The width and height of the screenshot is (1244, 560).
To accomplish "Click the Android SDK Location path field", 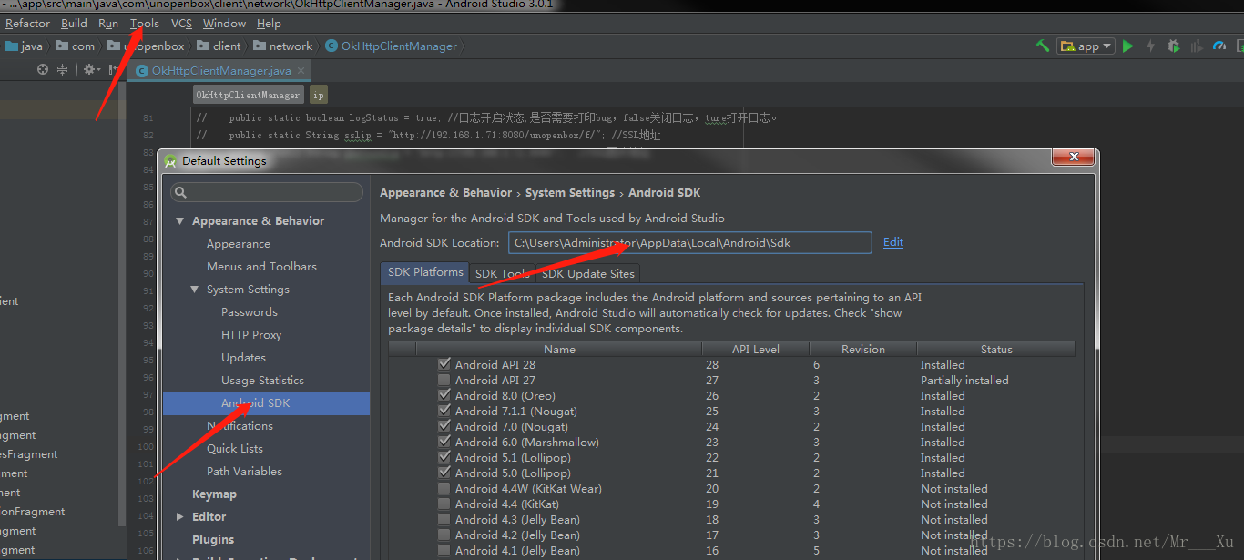I will [689, 242].
